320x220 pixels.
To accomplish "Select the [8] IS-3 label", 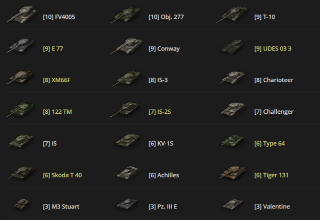I will point(158,80).
